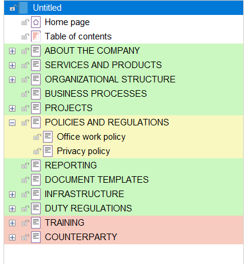This screenshot has width=245, height=264.
Task: Click the page icon next to Privacy policy
Action: 48,151
